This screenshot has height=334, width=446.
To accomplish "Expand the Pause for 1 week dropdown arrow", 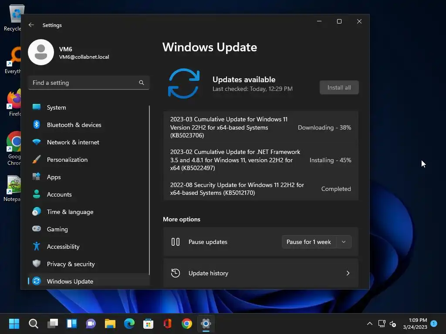I will pyautogui.click(x=344, y=242).
